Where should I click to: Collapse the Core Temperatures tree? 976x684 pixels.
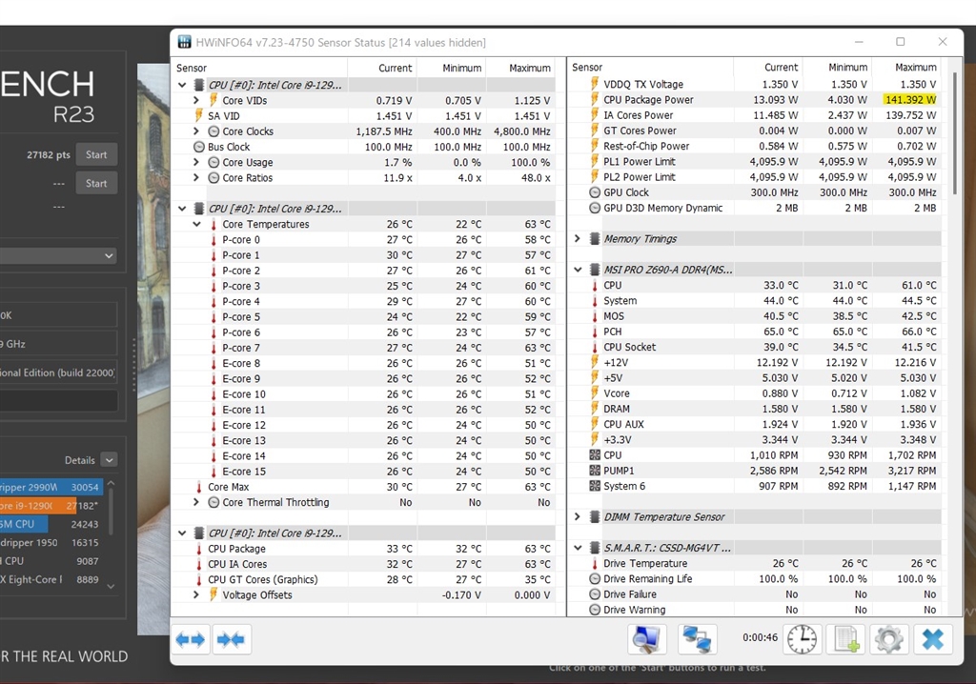[x=196, y=224]
